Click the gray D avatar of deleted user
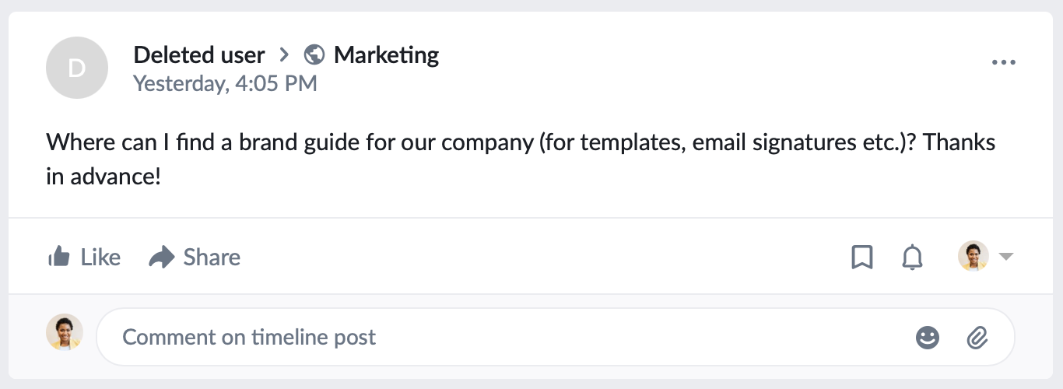Screen dimensions: 1063x389 tap(76, 68)
